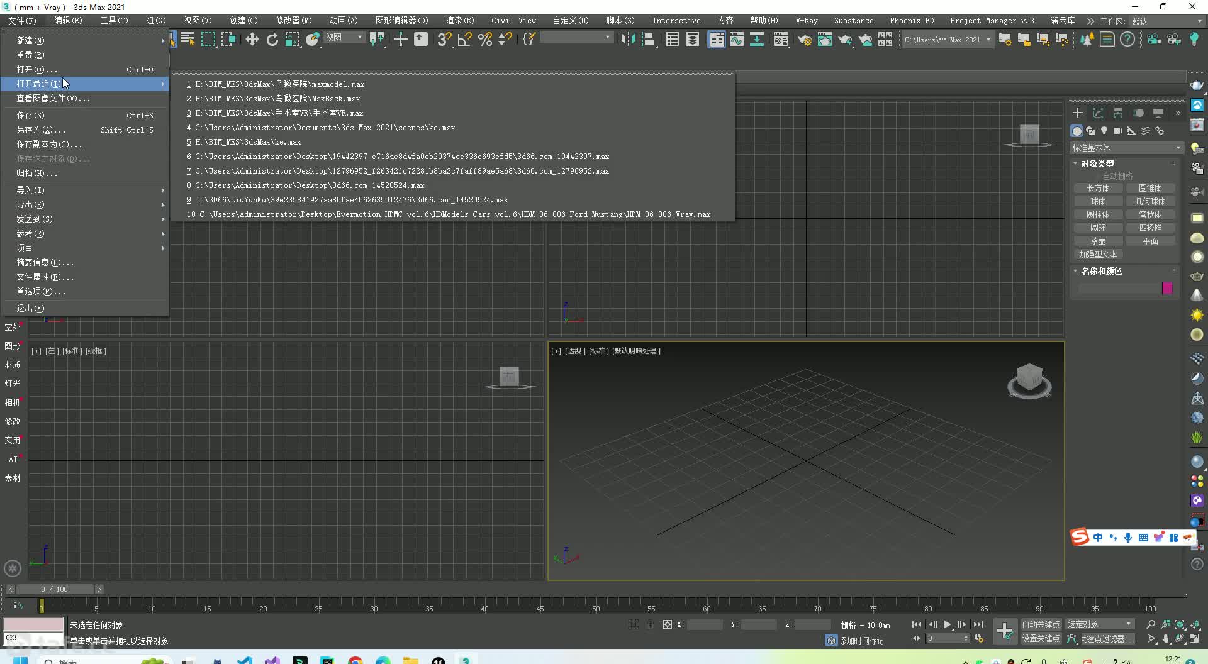Click the large Set Keys plus button

[x=1005, y=631]
